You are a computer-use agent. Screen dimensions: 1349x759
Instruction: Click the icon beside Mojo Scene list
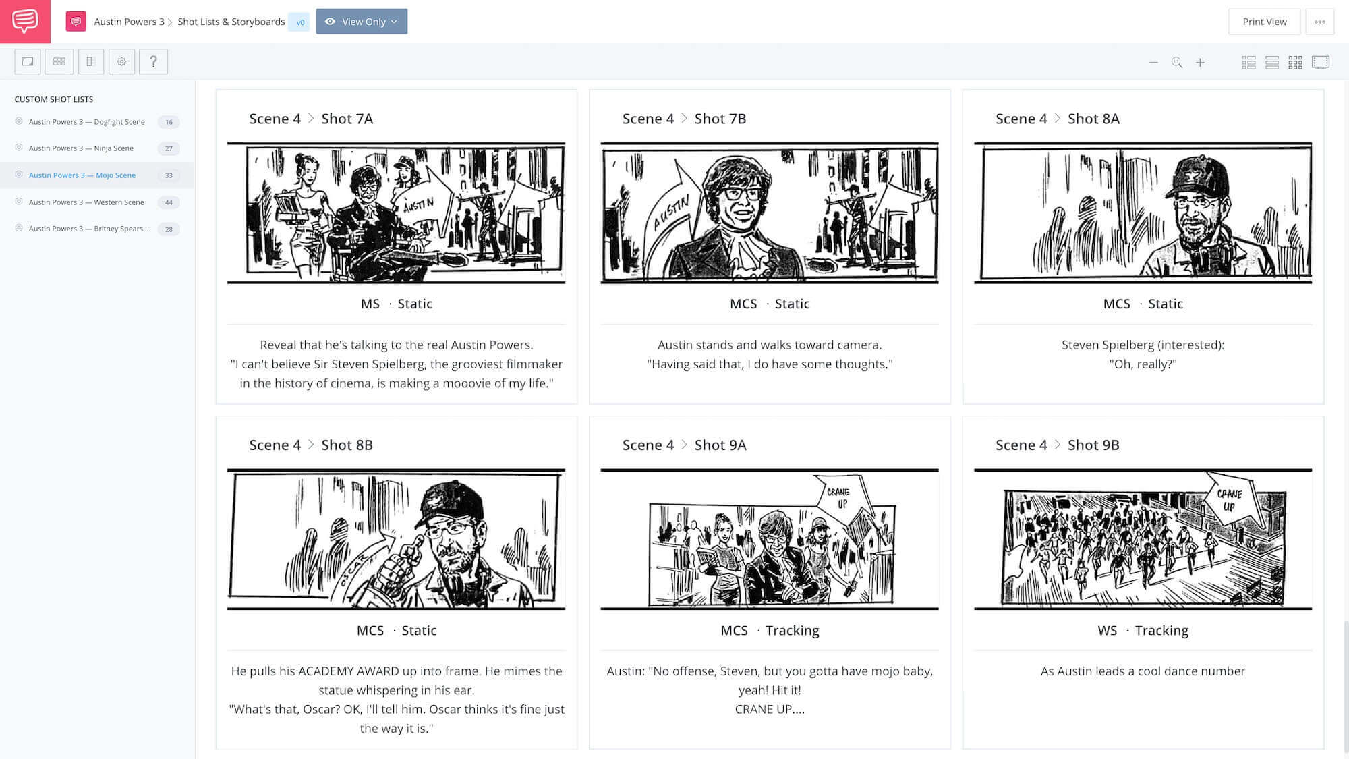click(x=19, y=175)
